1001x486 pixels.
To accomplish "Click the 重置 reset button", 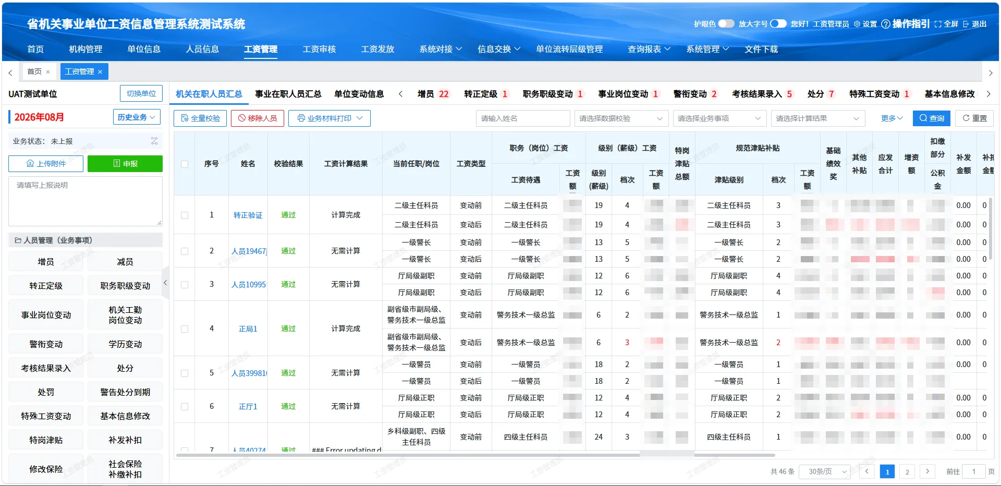I will click(974, 118).
